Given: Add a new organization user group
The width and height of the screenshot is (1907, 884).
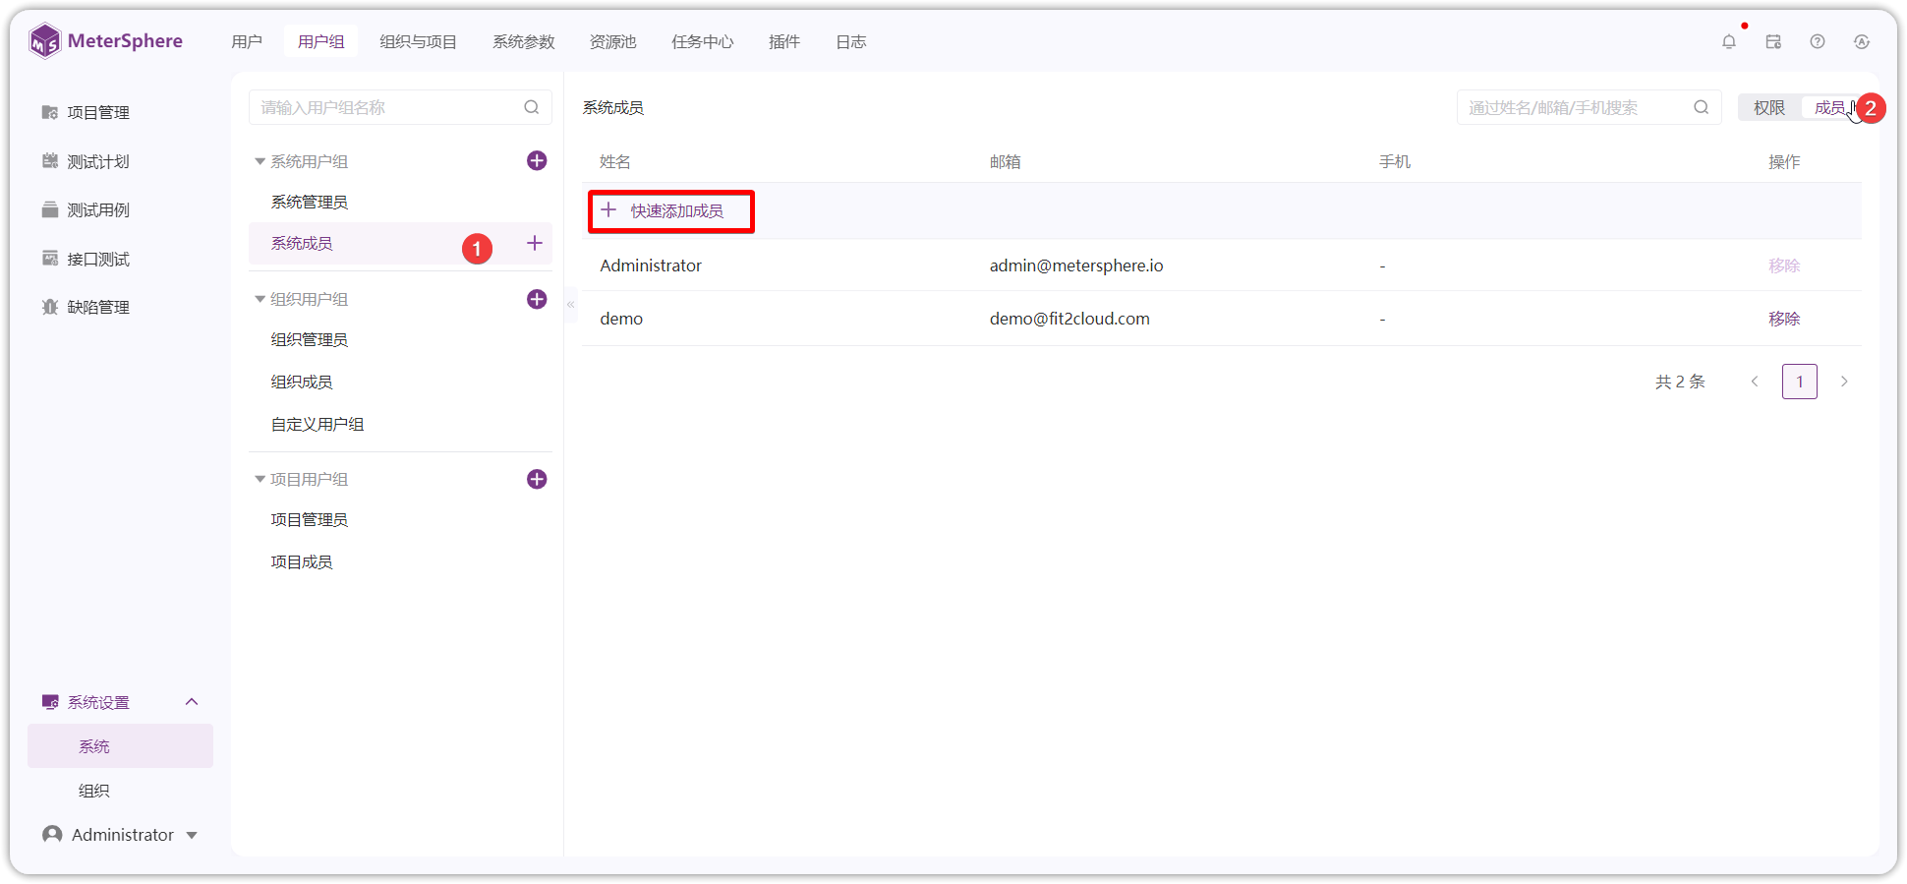Looking at the screenshot, I should pos(537,299).
